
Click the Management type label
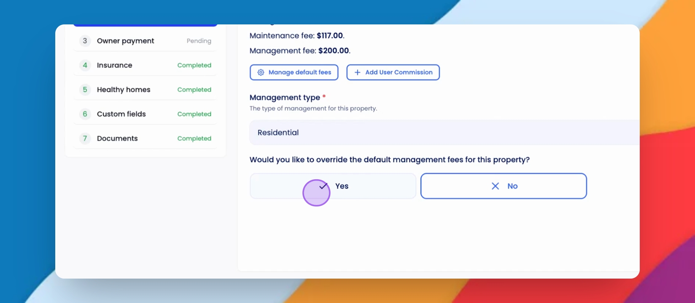point(285,98)
